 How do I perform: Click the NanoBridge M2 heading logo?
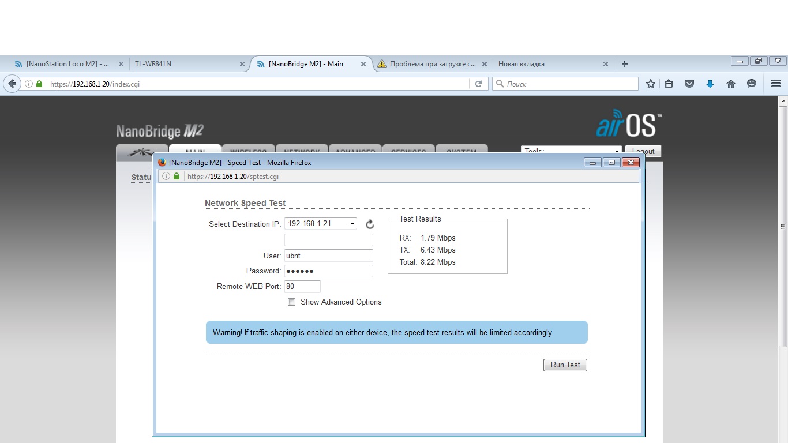(x=160, y=131)
